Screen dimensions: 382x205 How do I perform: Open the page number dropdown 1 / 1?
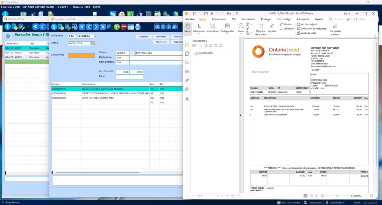pyautogui.click(x=217, y=196)
